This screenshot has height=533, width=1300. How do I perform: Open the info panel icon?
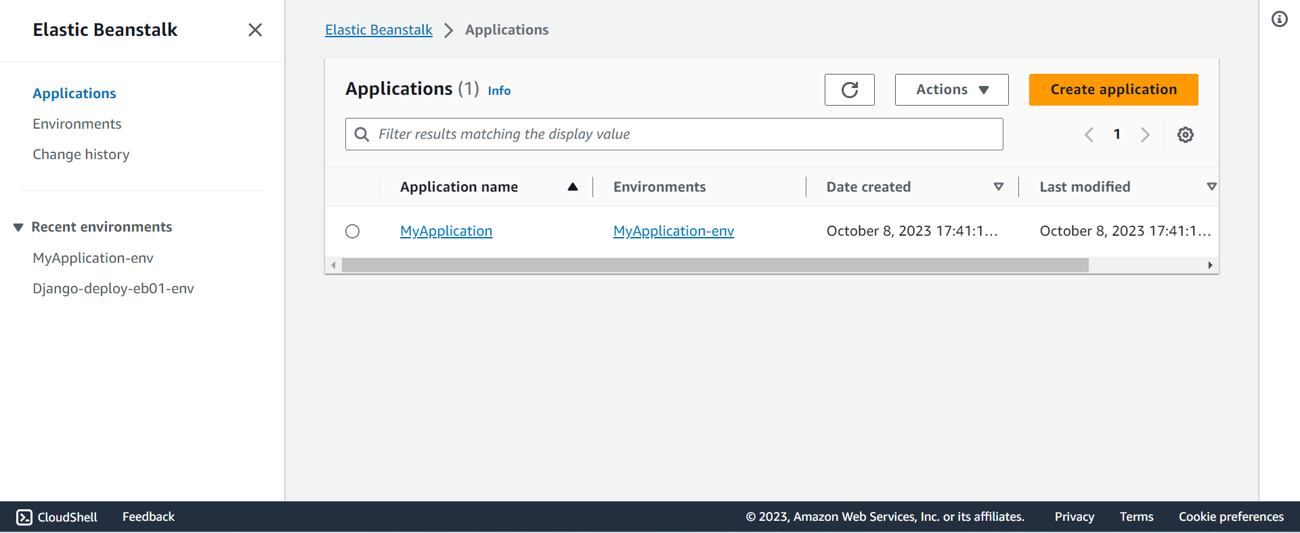1279,19
